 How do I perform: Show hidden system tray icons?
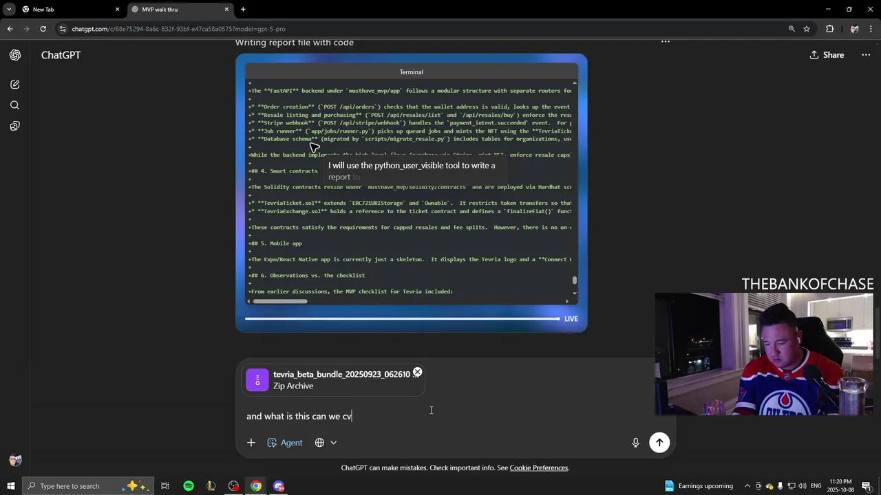tap(747, 486)
